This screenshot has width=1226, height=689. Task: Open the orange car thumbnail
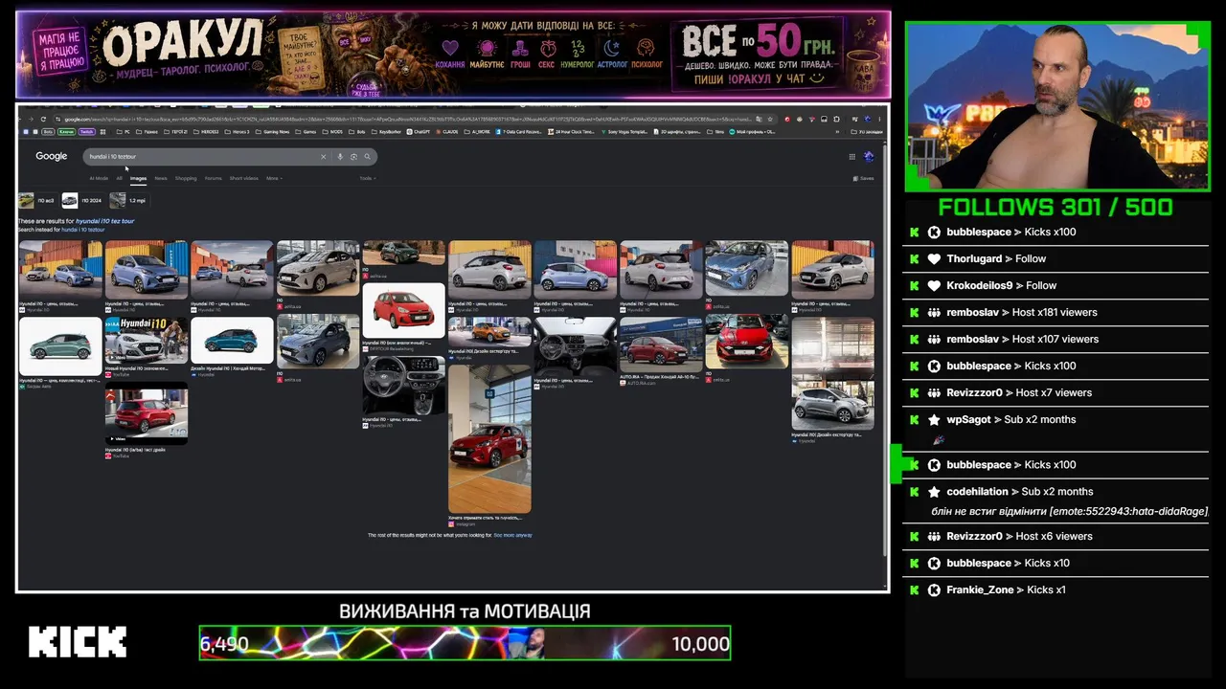coord(489,331)
